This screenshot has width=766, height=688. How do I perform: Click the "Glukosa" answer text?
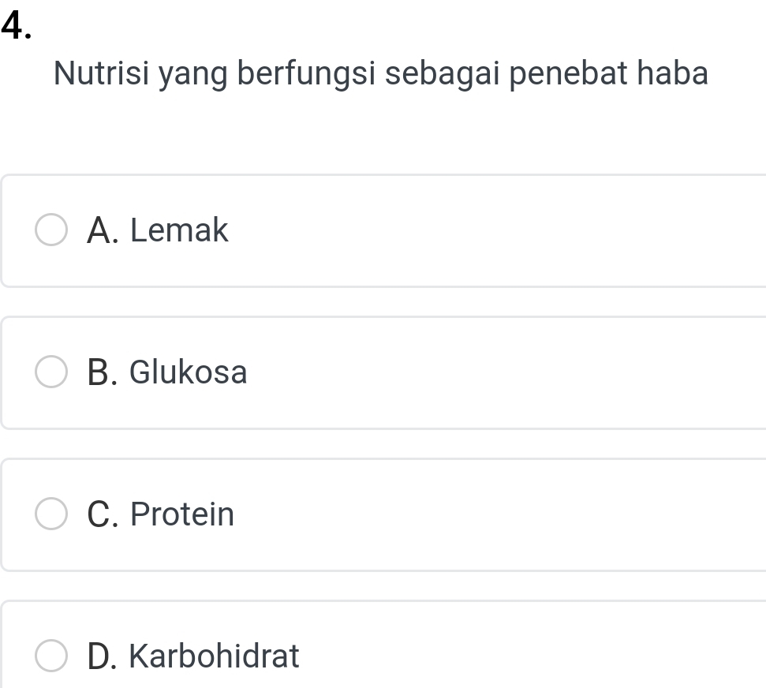coord(188,372)
